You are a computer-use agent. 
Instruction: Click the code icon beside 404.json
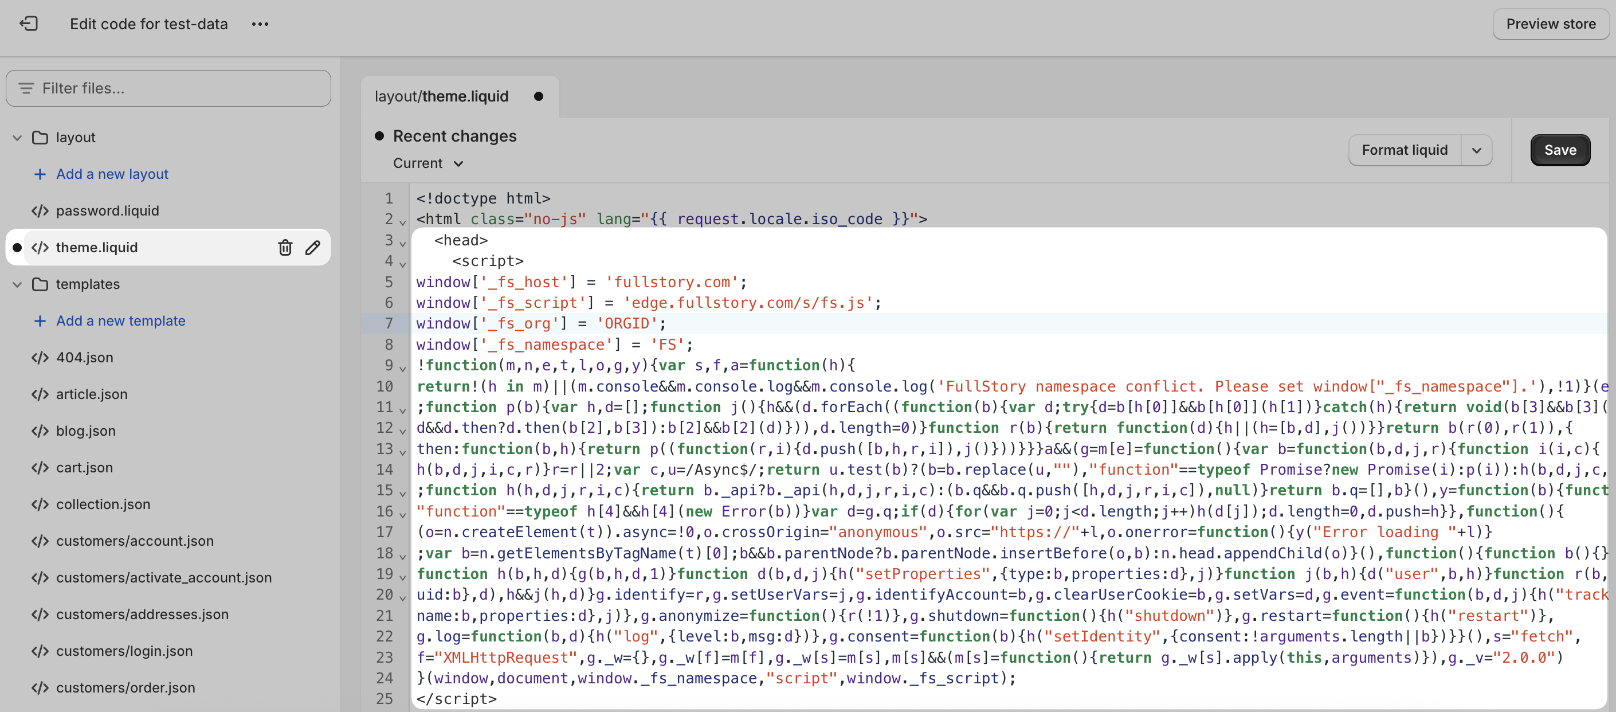[x=40, y=358]
